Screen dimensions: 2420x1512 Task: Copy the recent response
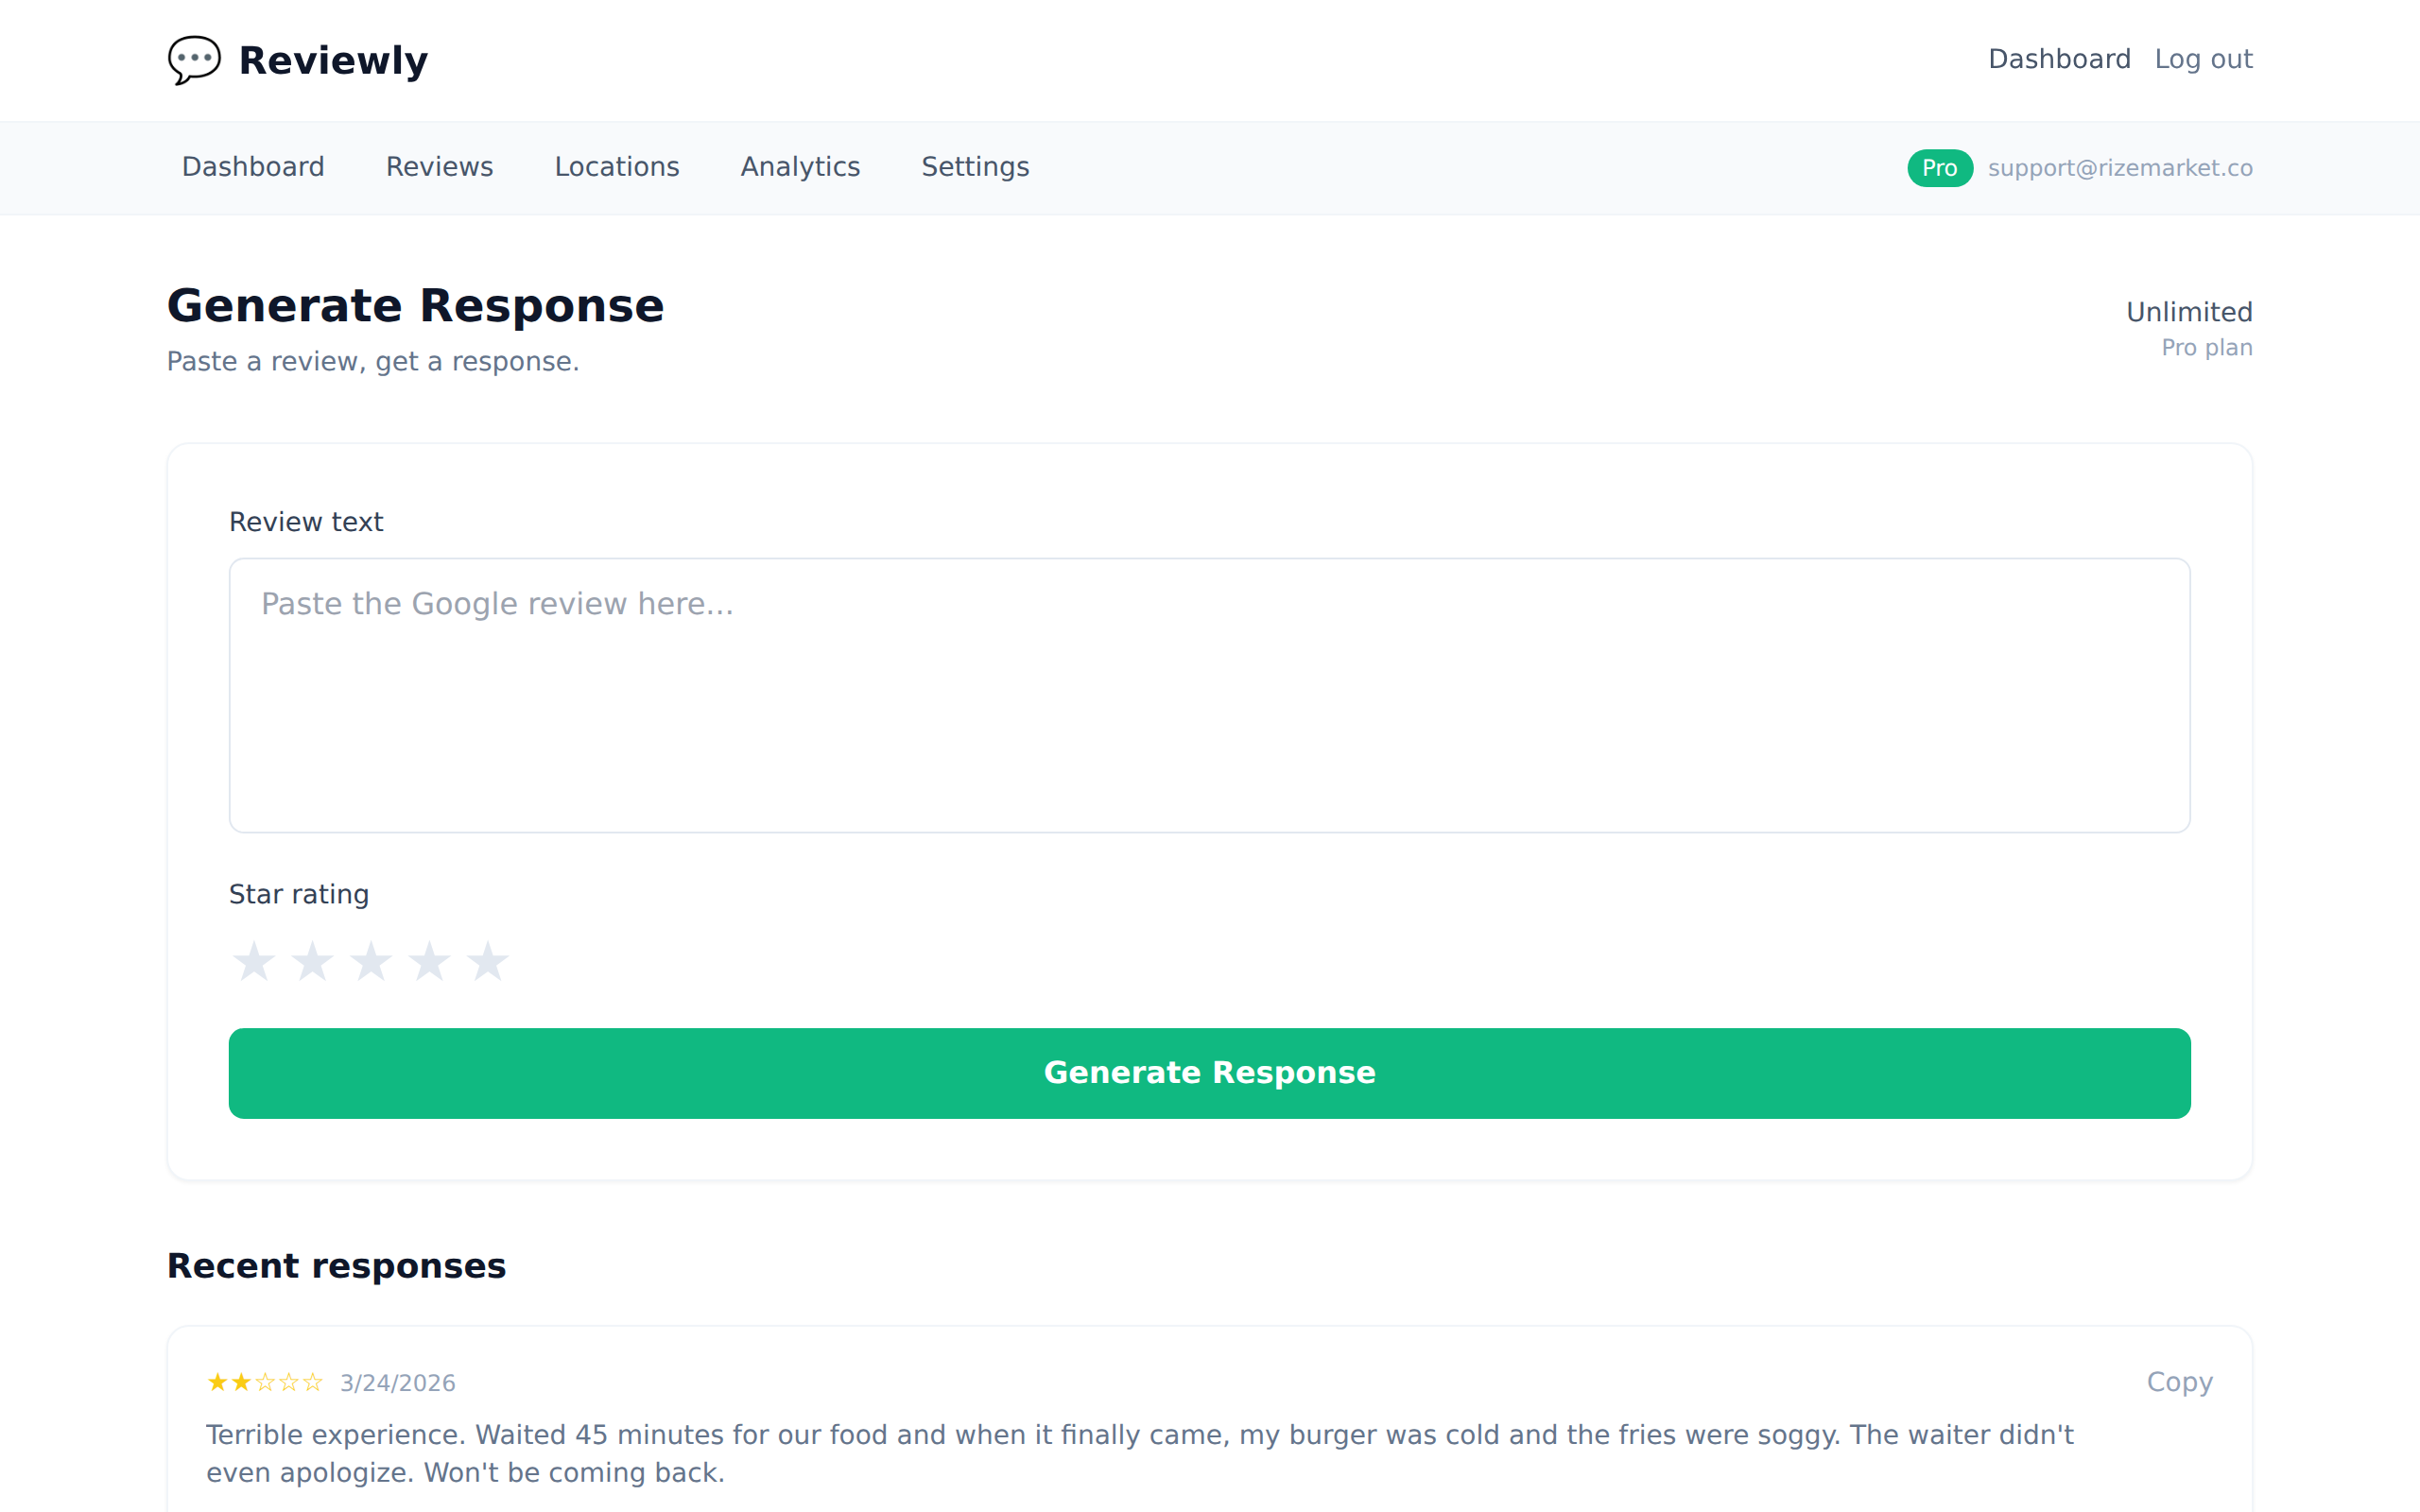(x=2180, y=1382)
